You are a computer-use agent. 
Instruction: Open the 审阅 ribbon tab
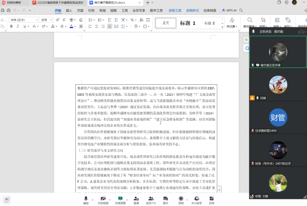coord(102,10)
